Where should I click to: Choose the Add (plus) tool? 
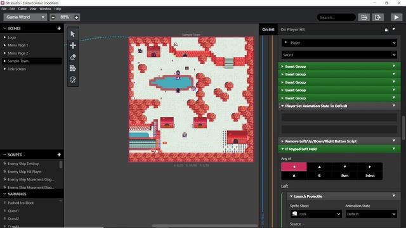click(x=73, y=46)
